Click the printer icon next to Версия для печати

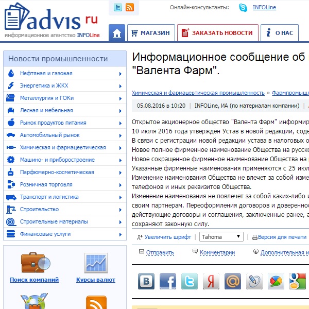(x=255, y=237)
